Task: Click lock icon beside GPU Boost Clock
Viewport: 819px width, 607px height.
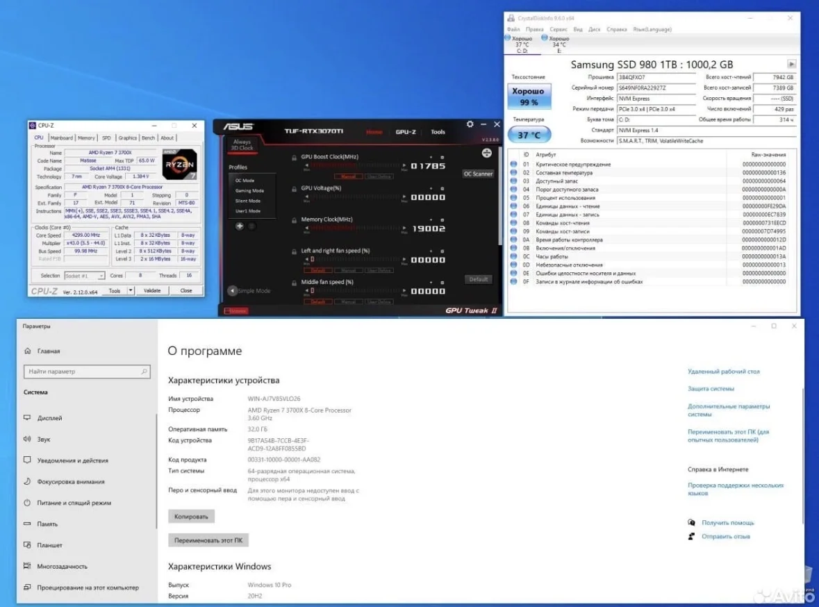Action: tap(294, 157)
